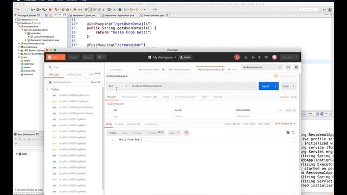This screenshot has height=195, width=347.
Task: Open the wrench settings icon in Postman header
Action: tap(253, 57)
